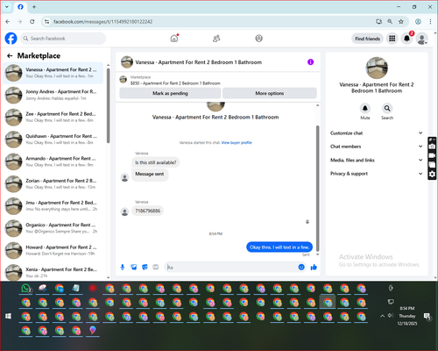
Task: Click the sent message 'Okay thnx. I will text in a few.'
Action: 279,247
